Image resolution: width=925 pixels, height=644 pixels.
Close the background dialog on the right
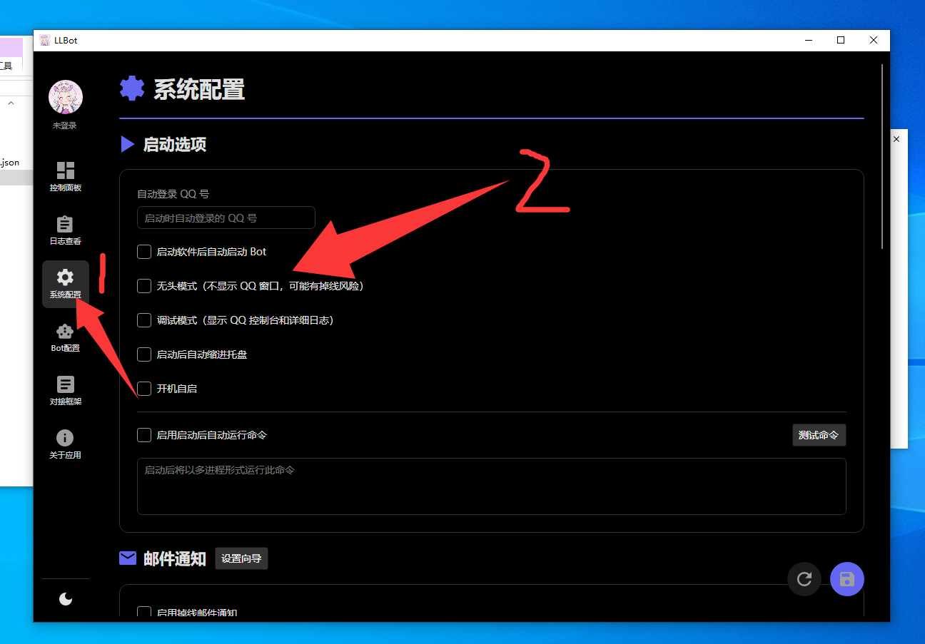(x=897, y=139)
